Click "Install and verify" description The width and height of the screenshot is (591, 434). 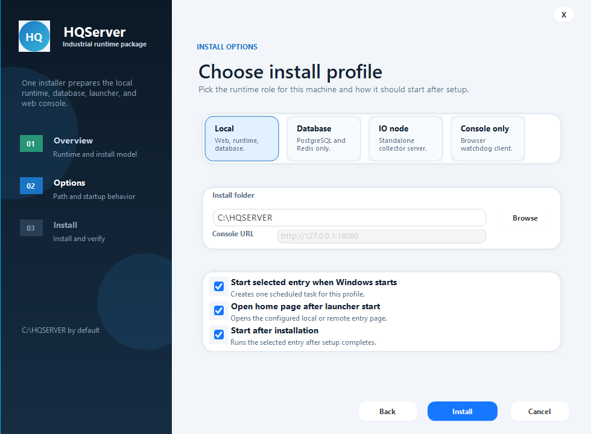point(79,239)
